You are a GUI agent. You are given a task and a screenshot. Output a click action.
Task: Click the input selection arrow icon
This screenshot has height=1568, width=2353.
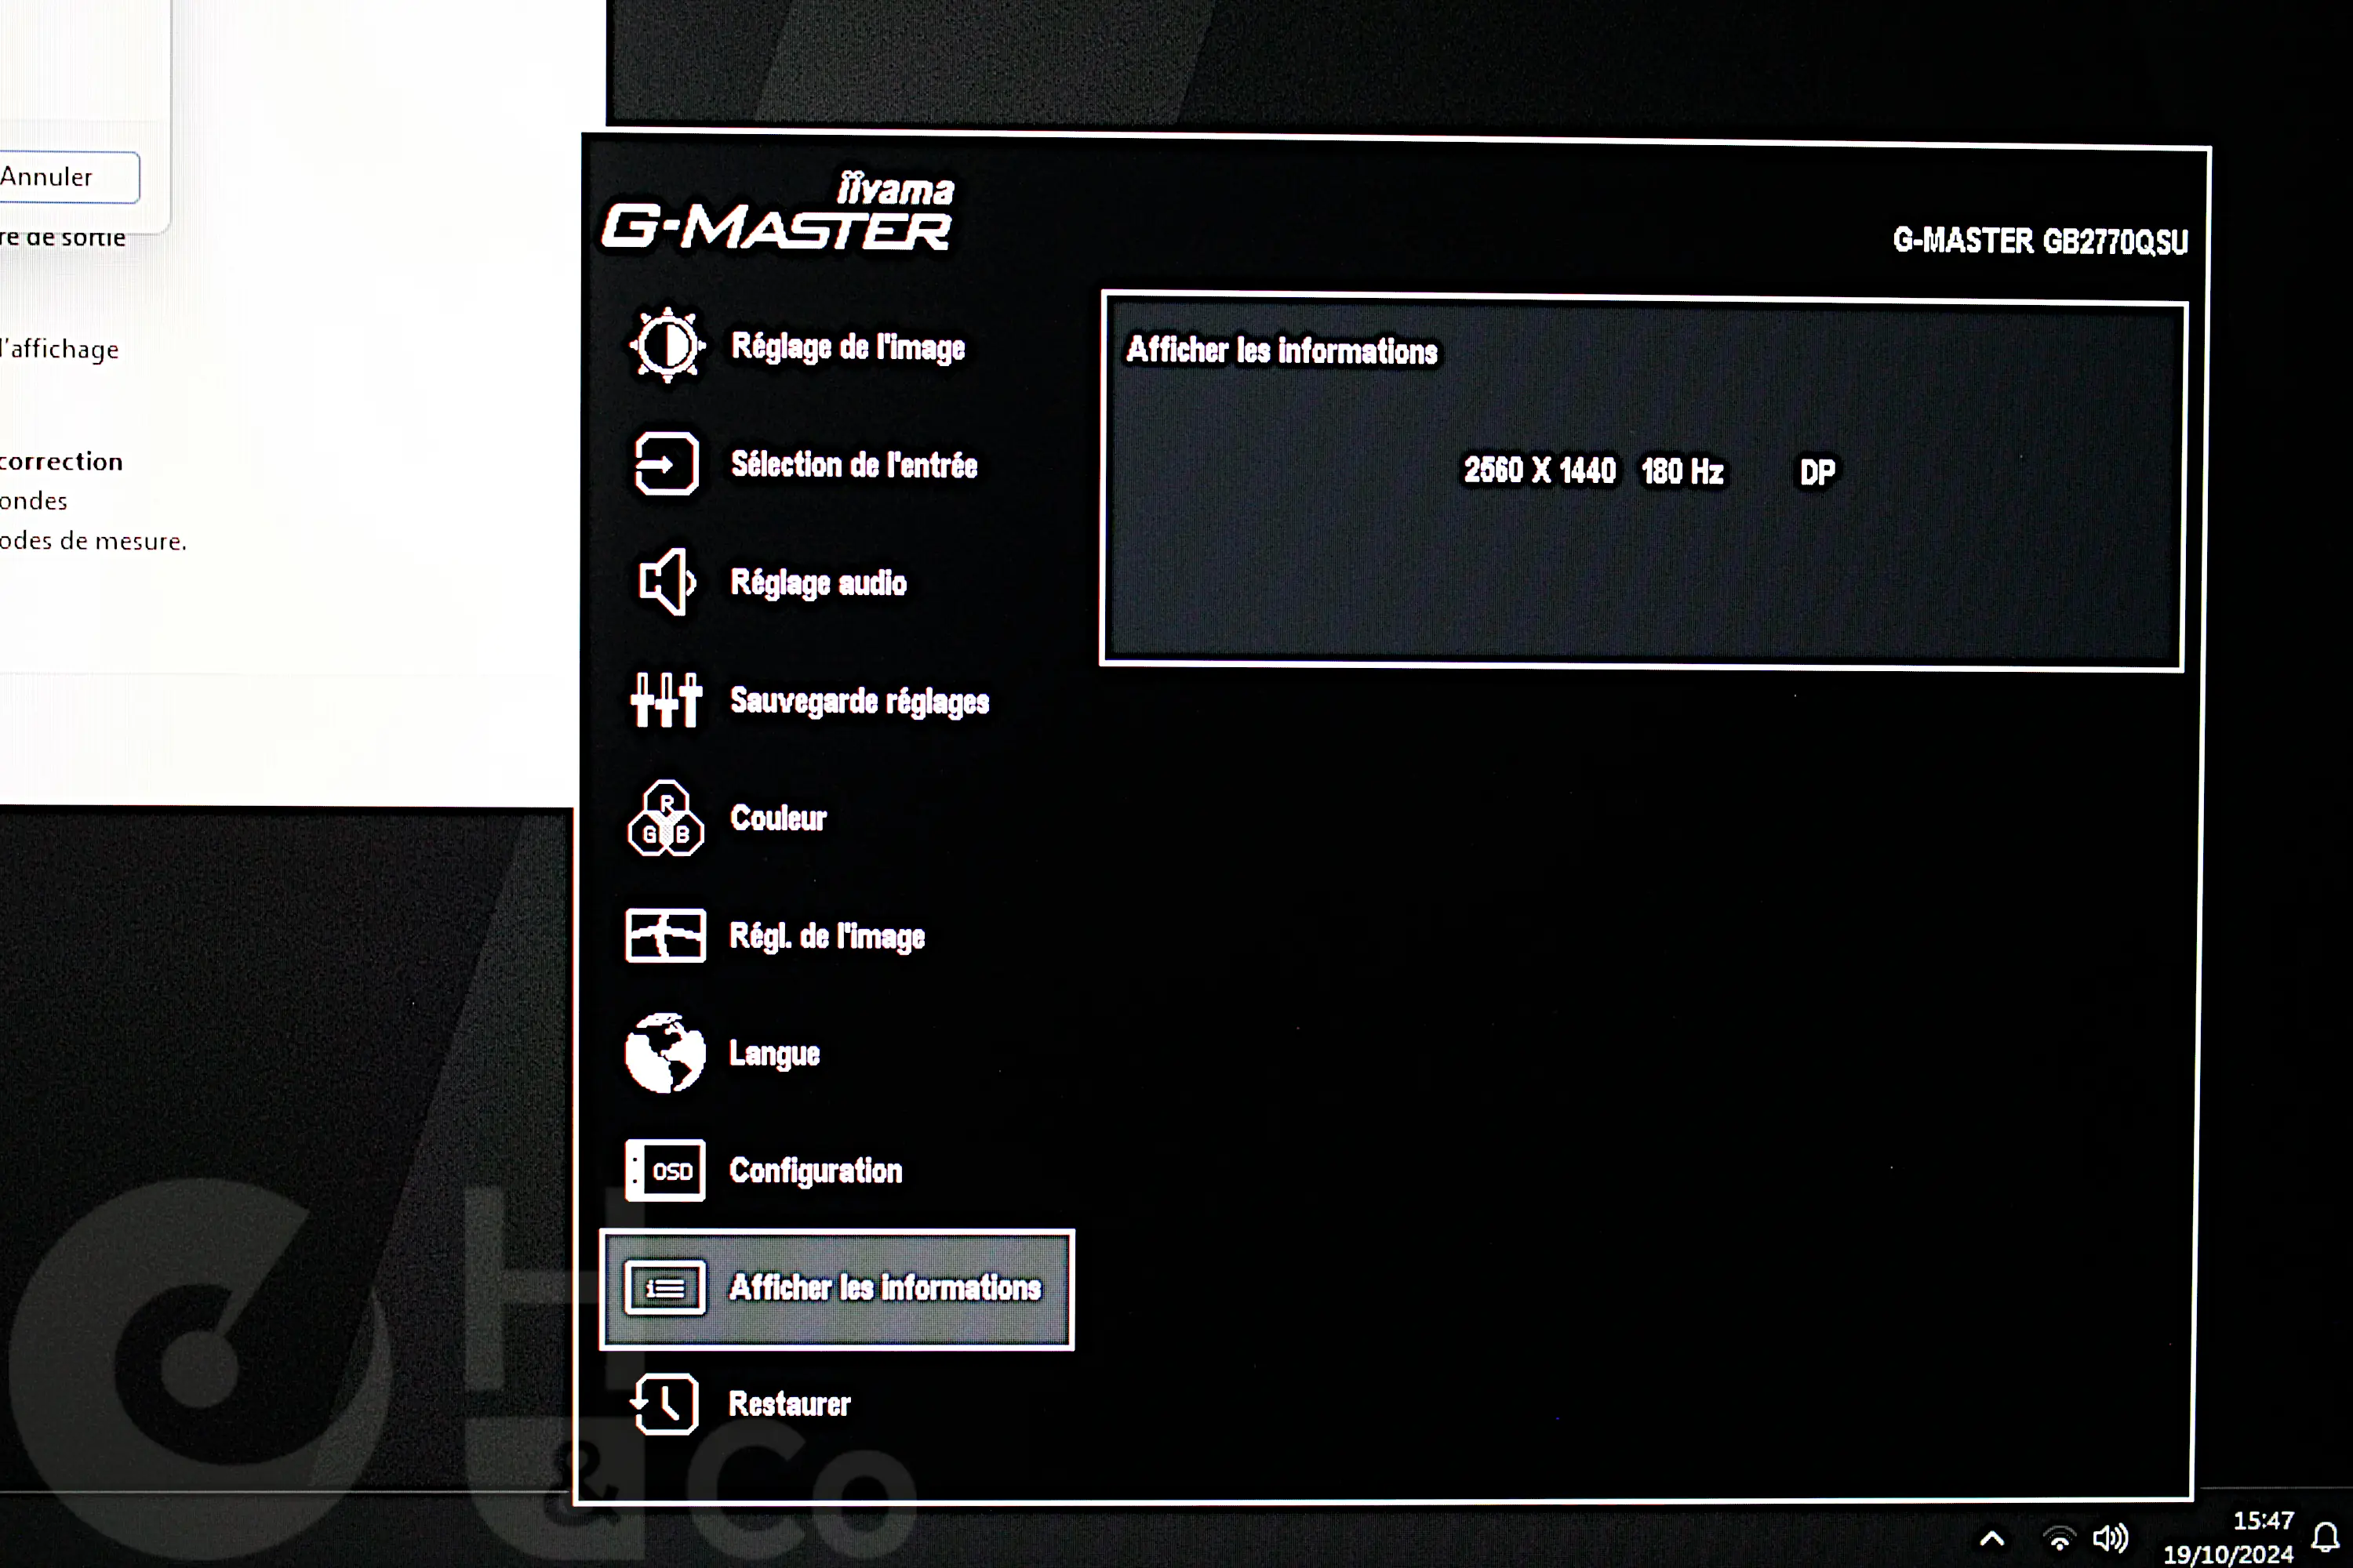point(666,464)
